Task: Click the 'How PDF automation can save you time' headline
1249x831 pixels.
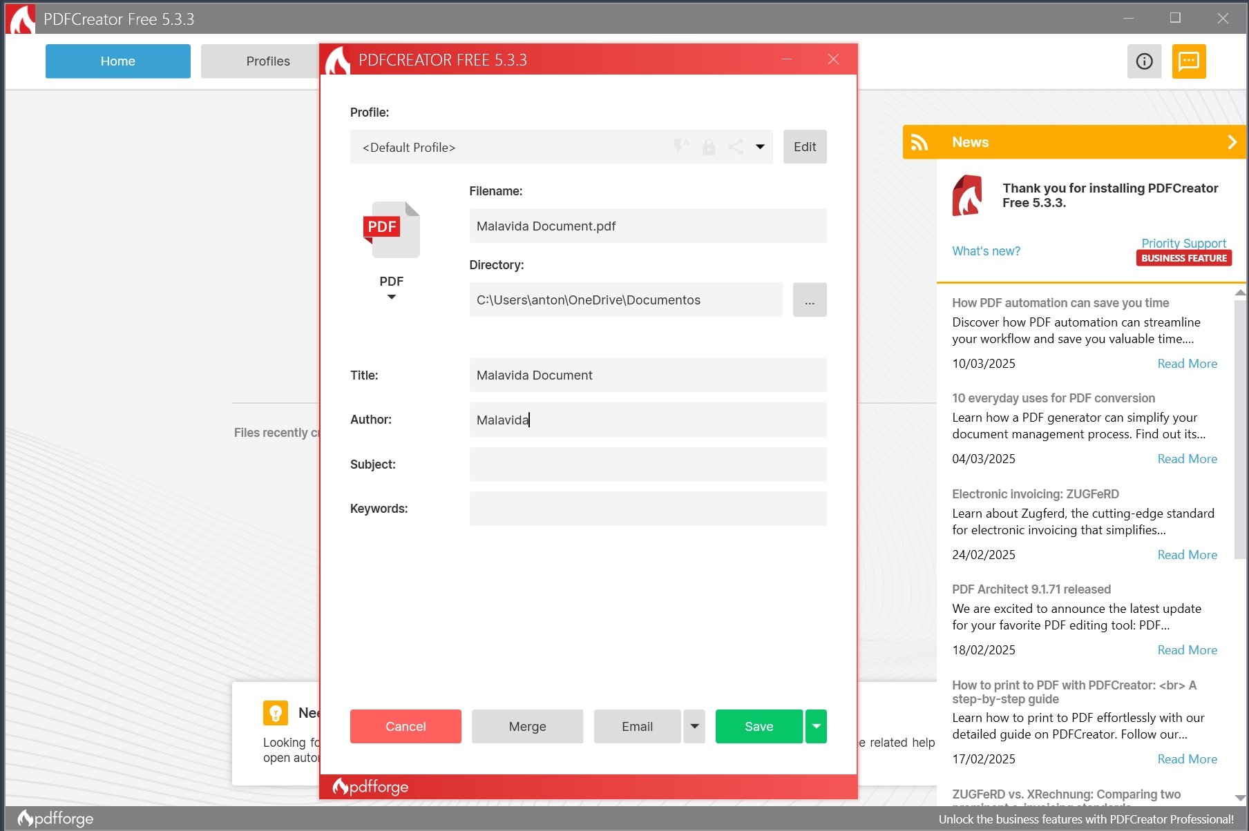Action: point(1060,303)
